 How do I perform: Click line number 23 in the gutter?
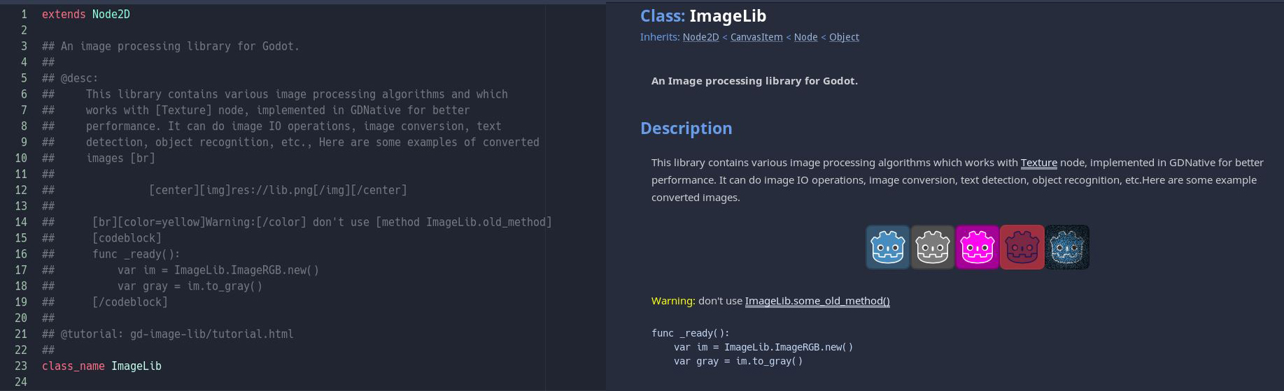[21, 366]
